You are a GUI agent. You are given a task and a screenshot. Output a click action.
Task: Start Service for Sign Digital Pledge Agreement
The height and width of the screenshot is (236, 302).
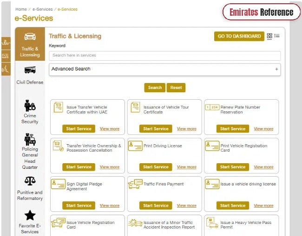(79, 205)
